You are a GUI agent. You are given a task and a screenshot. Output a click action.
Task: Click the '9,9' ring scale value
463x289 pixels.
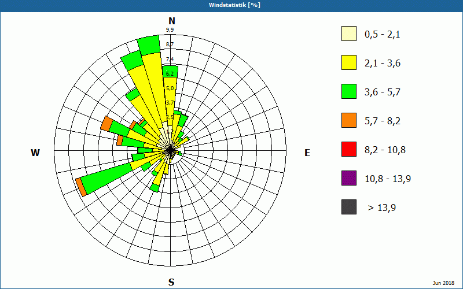170,30
